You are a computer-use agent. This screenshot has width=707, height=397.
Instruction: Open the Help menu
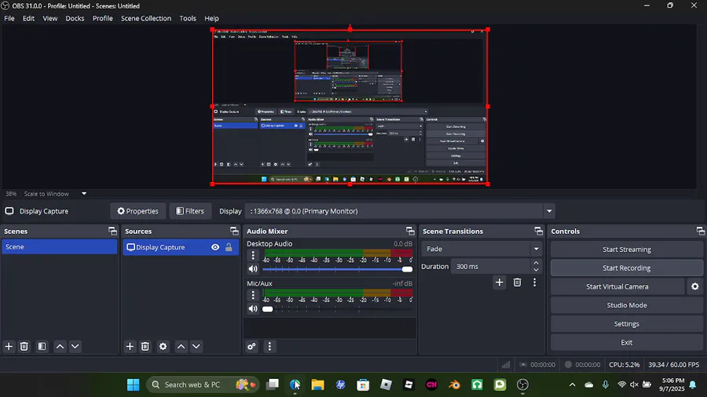pos(211,19)
